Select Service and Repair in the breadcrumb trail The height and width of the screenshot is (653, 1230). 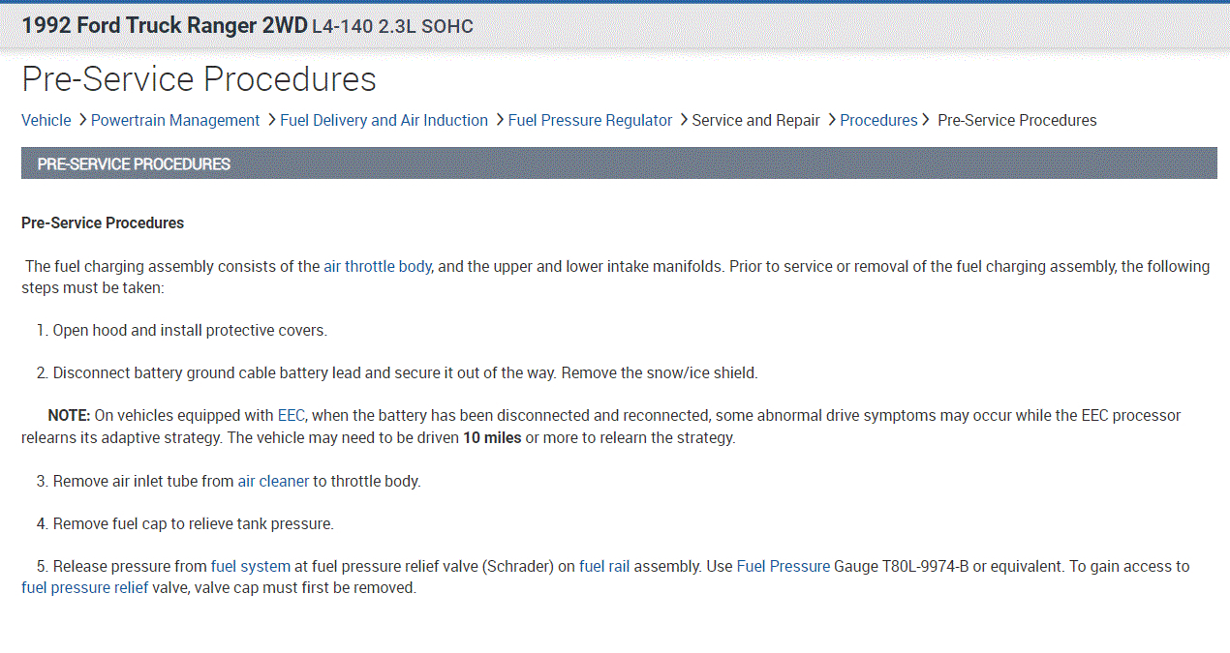[755, 120]
